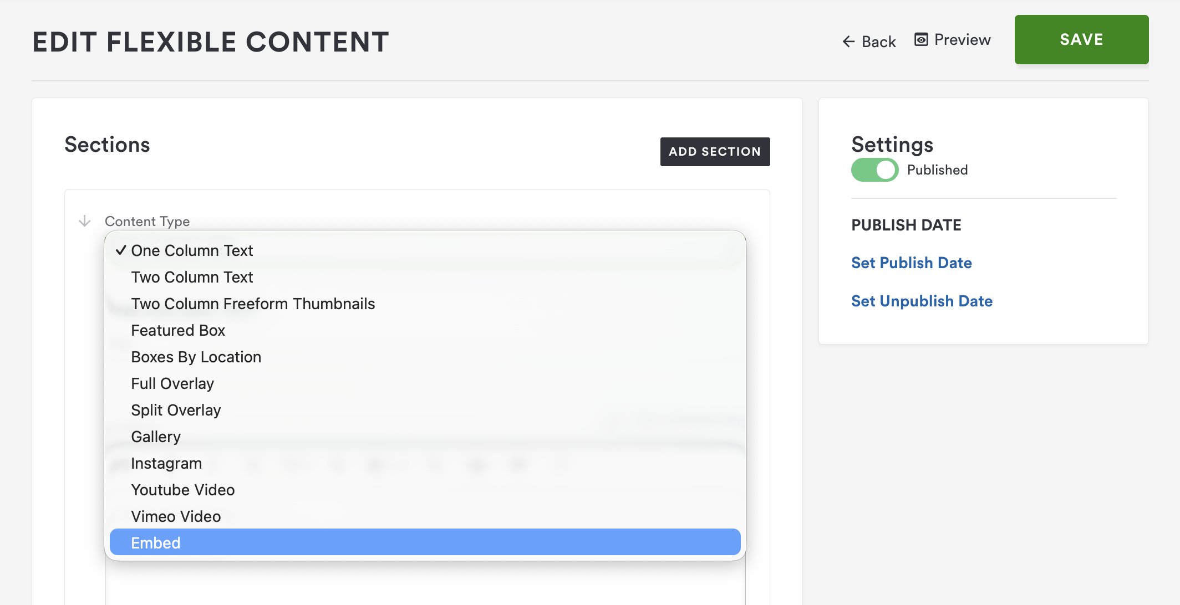Toggle the Published switch off
This screenshot has width=1180, height=605.
tap(874, 170)
